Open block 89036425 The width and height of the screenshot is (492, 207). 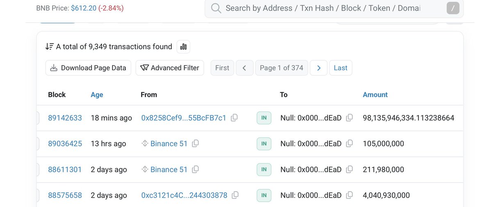[65, 144]
